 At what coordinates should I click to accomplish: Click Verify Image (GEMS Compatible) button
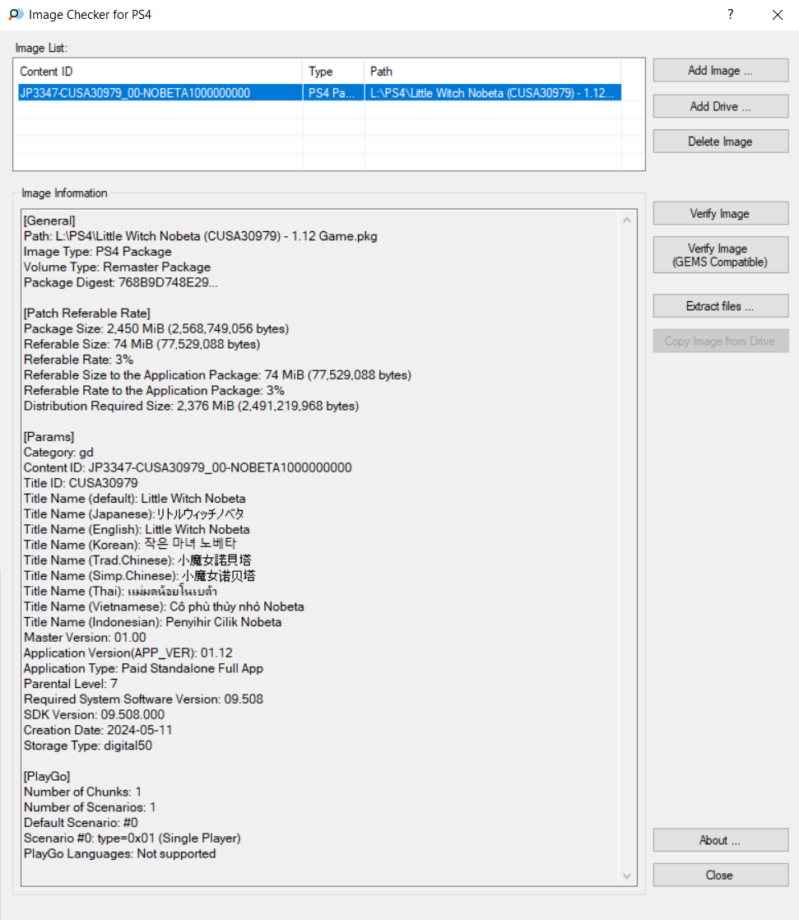pos(720,255)
